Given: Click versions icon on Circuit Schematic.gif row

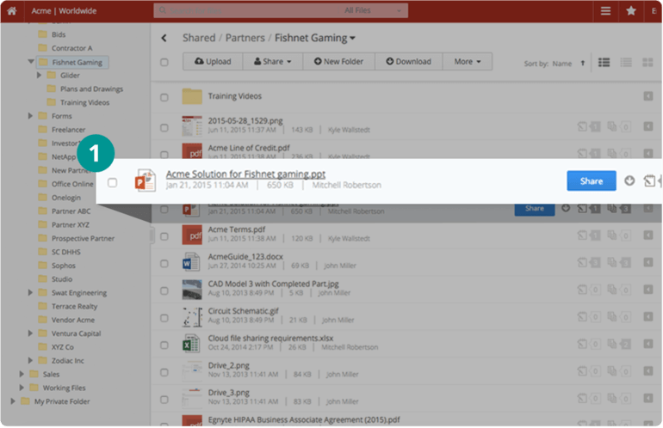Looking at the screenshot, I should (x=611, y=316).
